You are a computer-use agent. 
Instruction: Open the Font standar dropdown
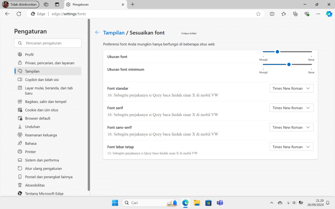[291, 88]
